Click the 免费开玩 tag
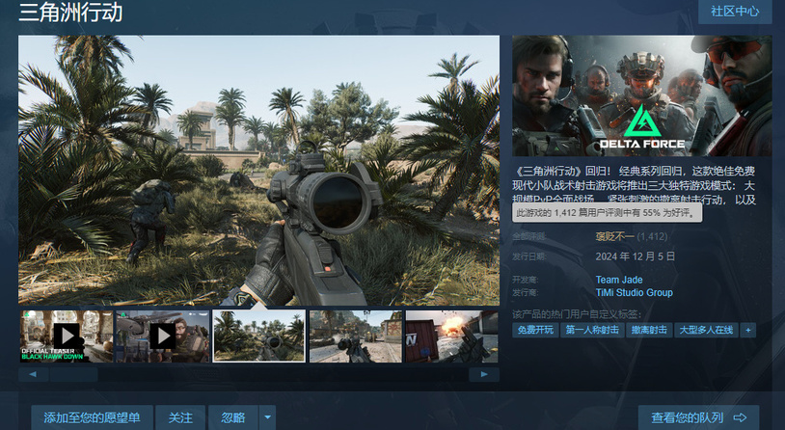The height and width of the screenshot is (430, 785). click(x=535, y=330)
